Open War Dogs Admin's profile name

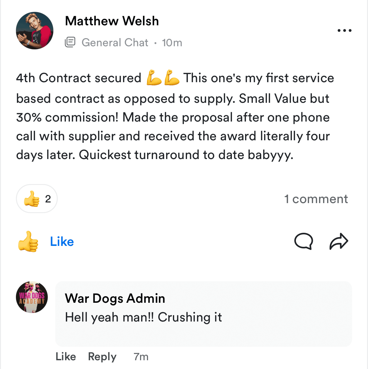tap(115, 298)
